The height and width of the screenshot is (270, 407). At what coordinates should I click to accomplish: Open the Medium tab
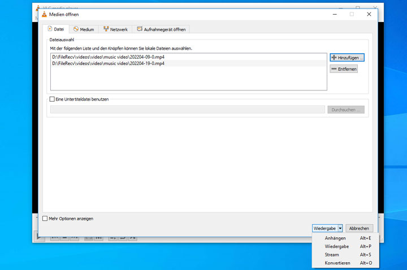point(84,29)
